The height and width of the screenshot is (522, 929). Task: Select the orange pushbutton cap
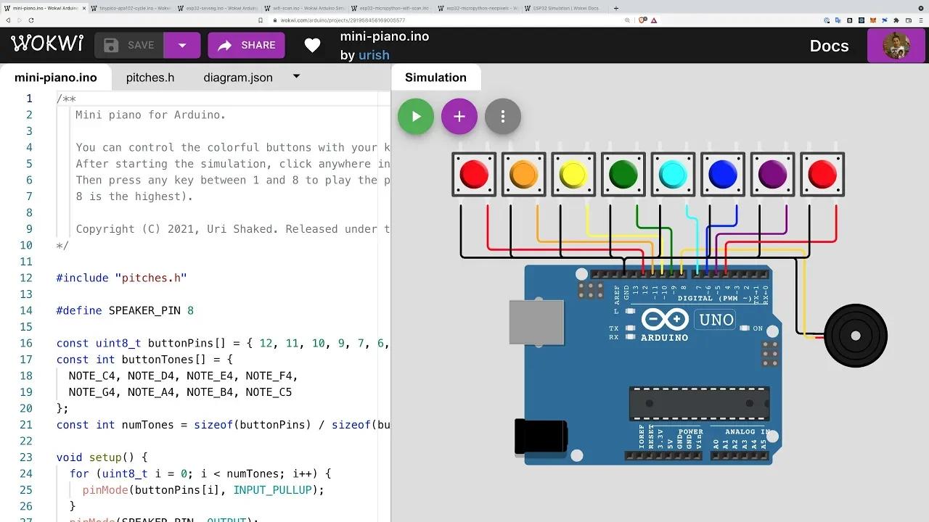(x=523, y=173)
